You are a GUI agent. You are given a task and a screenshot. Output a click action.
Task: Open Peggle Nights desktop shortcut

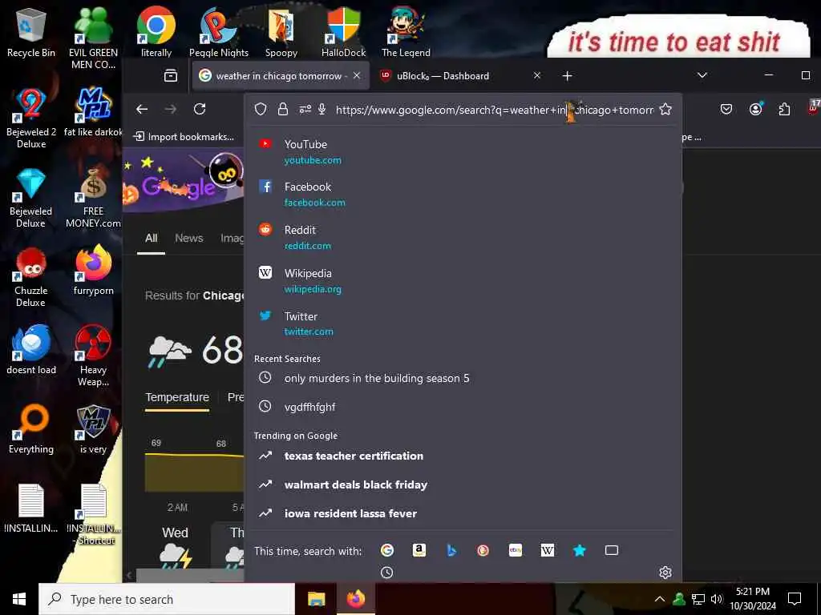pyautogui.click(x=219, y=31)
